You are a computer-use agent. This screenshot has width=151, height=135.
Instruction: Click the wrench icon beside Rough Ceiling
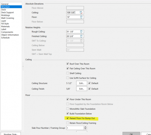click(x=81, y=32)
